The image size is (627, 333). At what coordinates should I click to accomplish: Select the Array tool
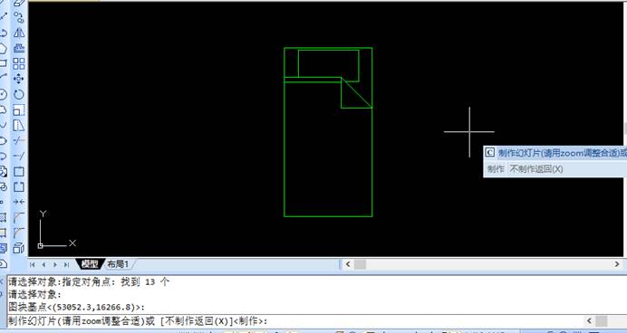(x=19, y=64)
